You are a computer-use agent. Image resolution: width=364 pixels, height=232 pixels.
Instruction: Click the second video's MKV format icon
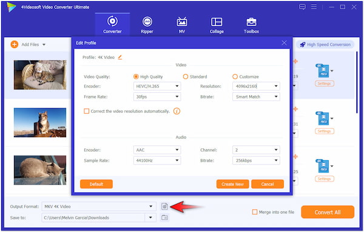pyautogui.click(x=323, y=118)
